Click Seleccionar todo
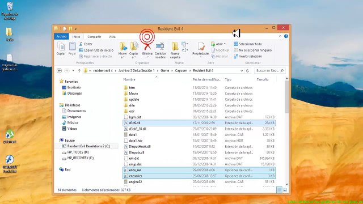Viewport: 363px width, 204px height. (x=248, y=44)
